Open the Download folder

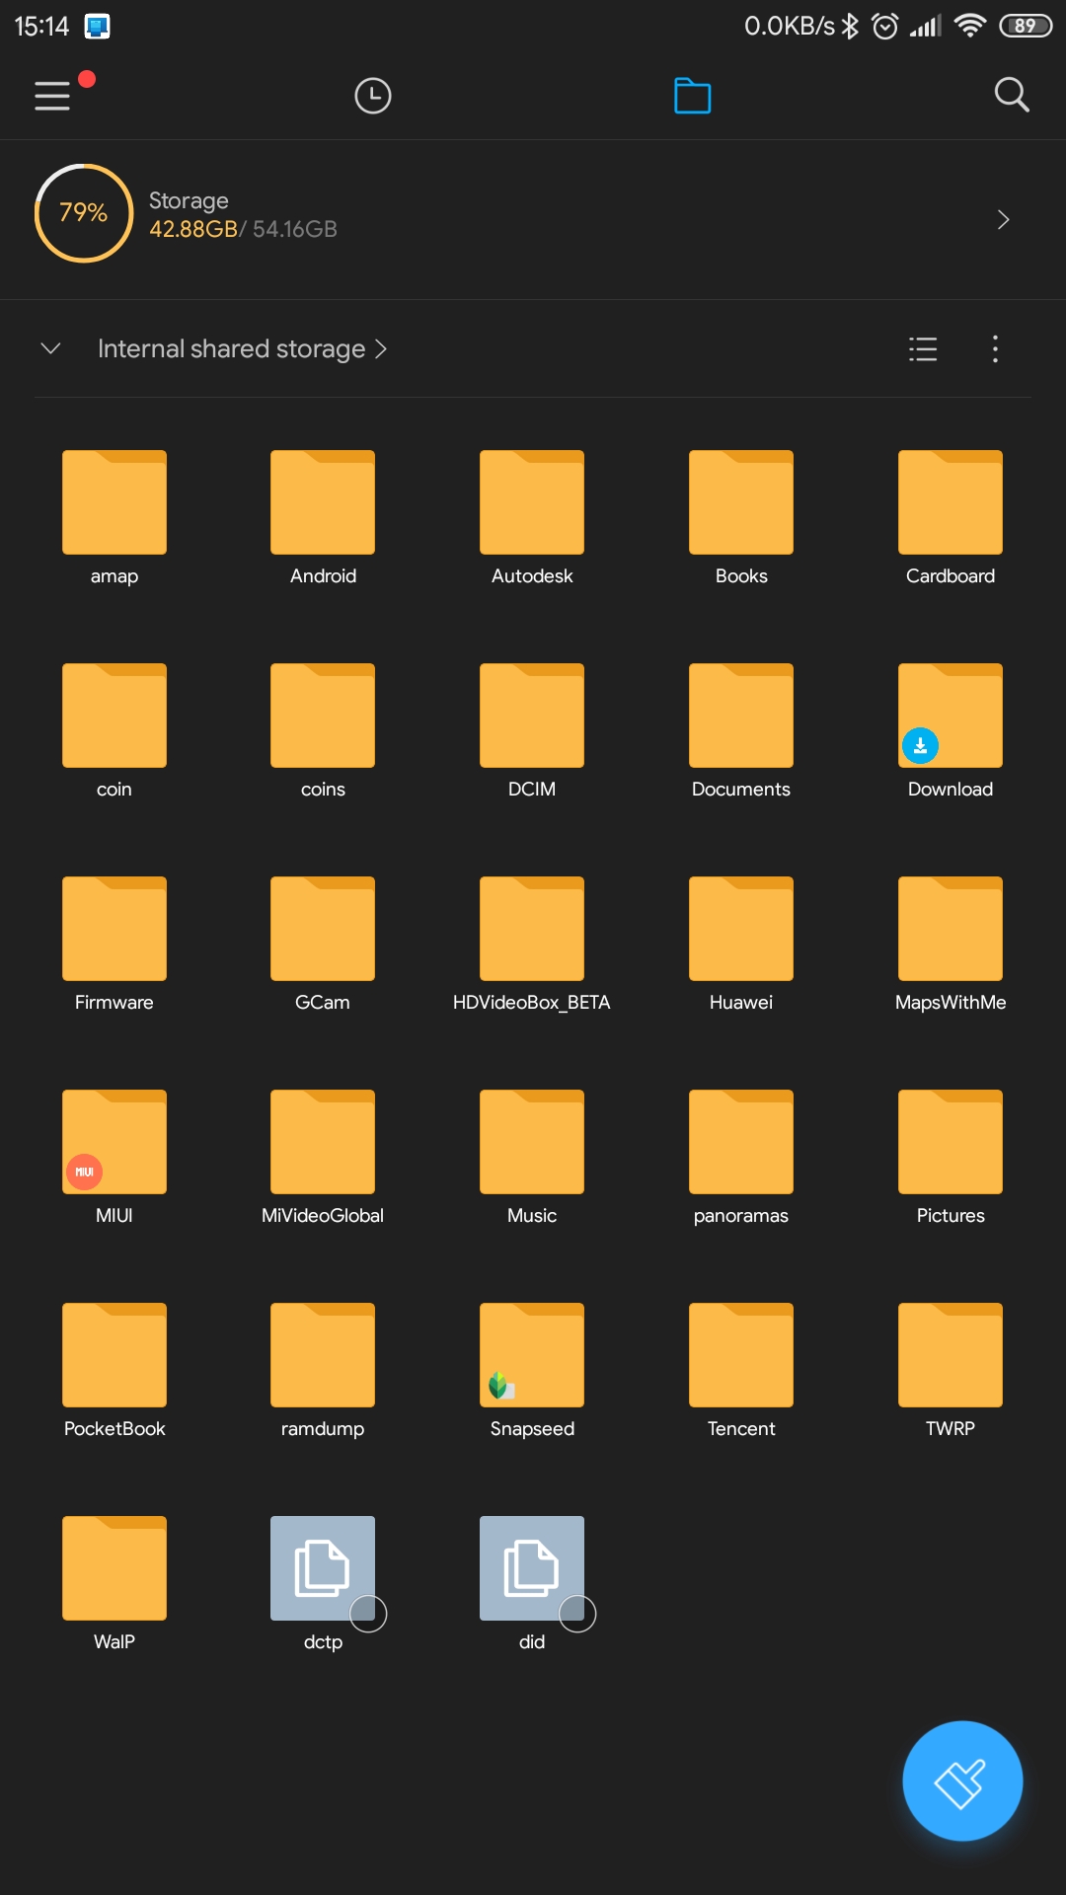click(x=951, y=731)
